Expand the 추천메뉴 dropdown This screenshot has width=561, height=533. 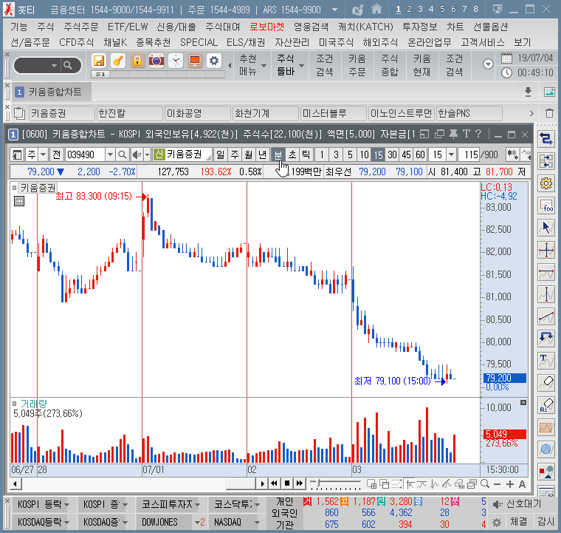[x=264, y=66]
